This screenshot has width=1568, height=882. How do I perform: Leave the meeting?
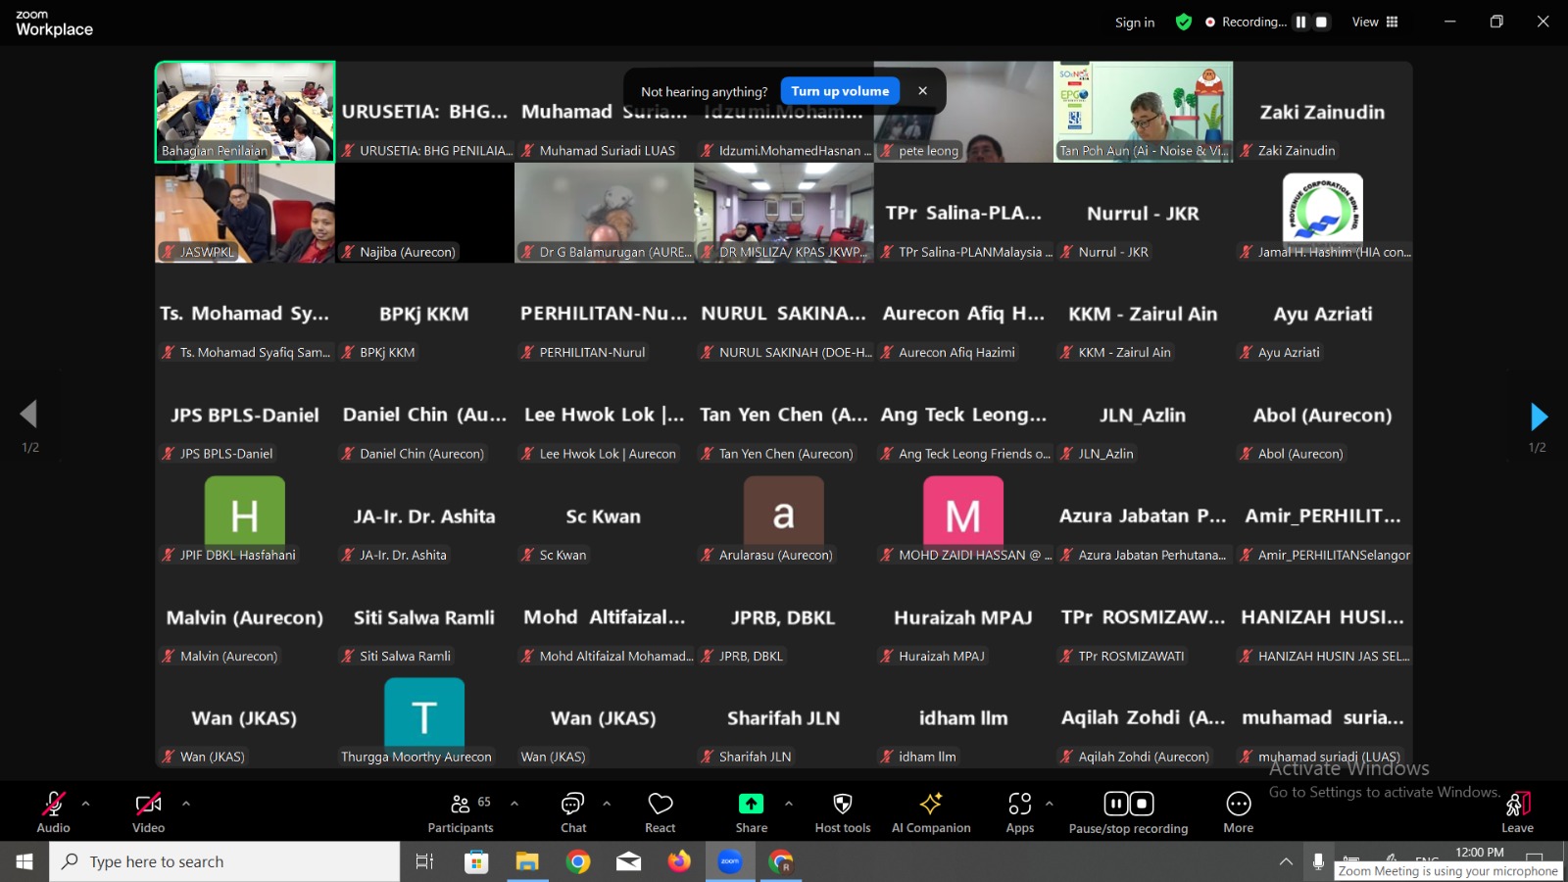pyautogui.click(x=1517, y=811)
